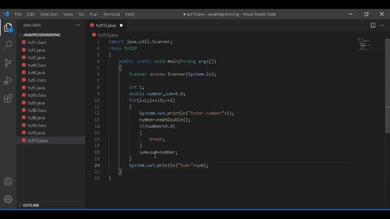
Task: Click the 'double number,sum=0.0;' line
Action: (x=157, y=94)
